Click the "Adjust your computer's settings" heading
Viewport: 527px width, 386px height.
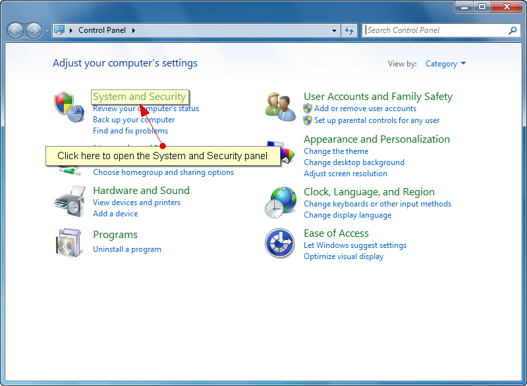[125, 63]
